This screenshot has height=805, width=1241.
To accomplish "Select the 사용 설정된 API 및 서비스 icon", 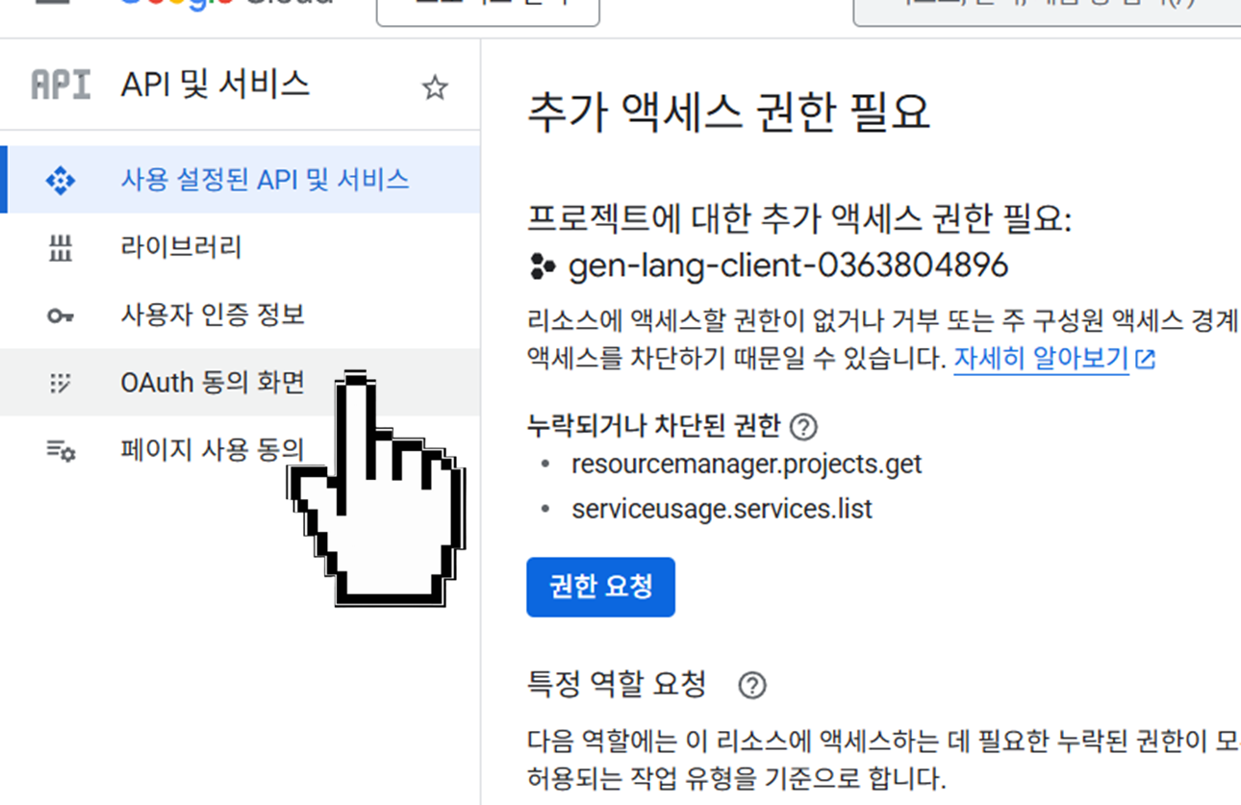I will tap(61, 180).
